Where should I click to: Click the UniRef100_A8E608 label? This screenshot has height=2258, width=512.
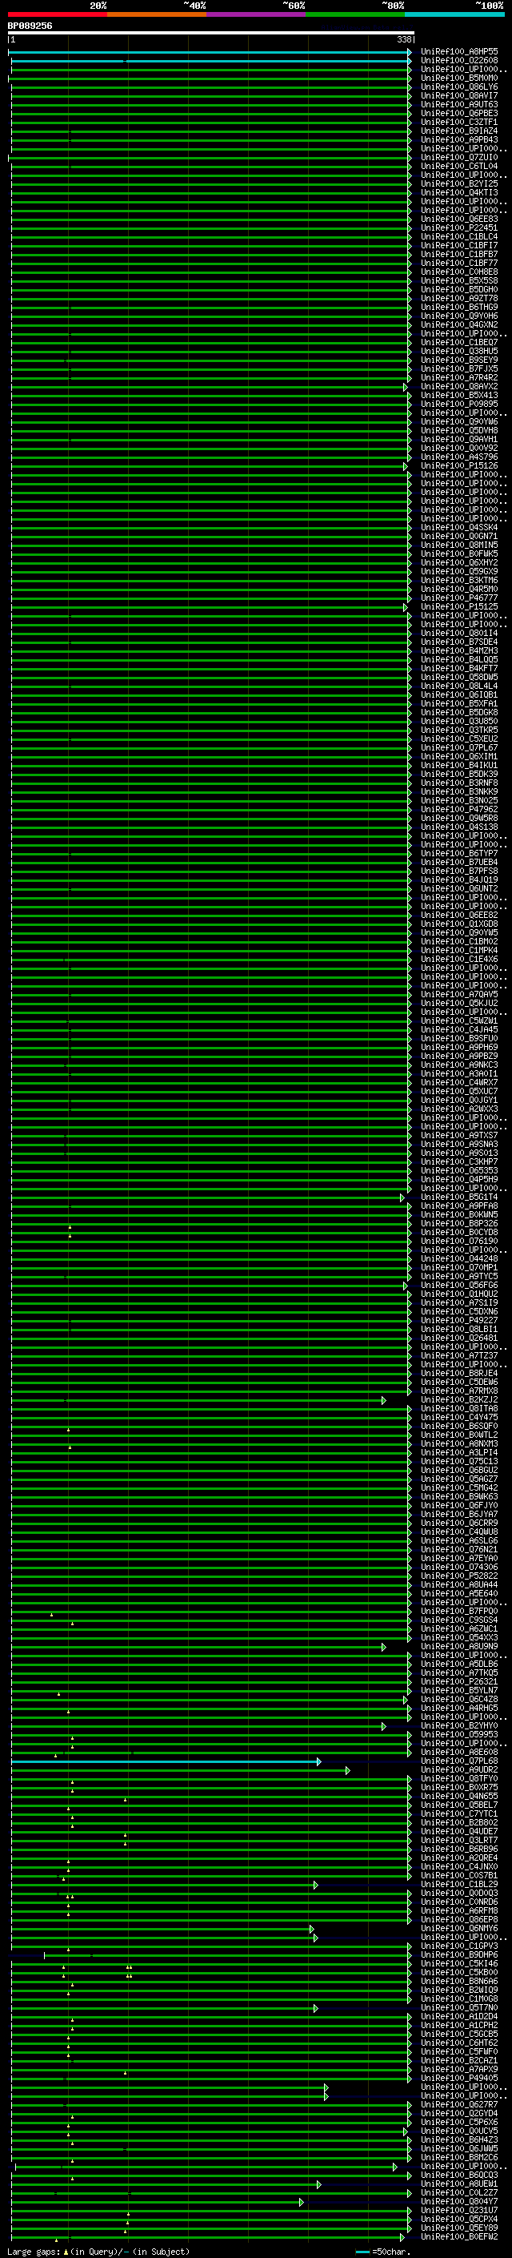[x=459, y=1753]
